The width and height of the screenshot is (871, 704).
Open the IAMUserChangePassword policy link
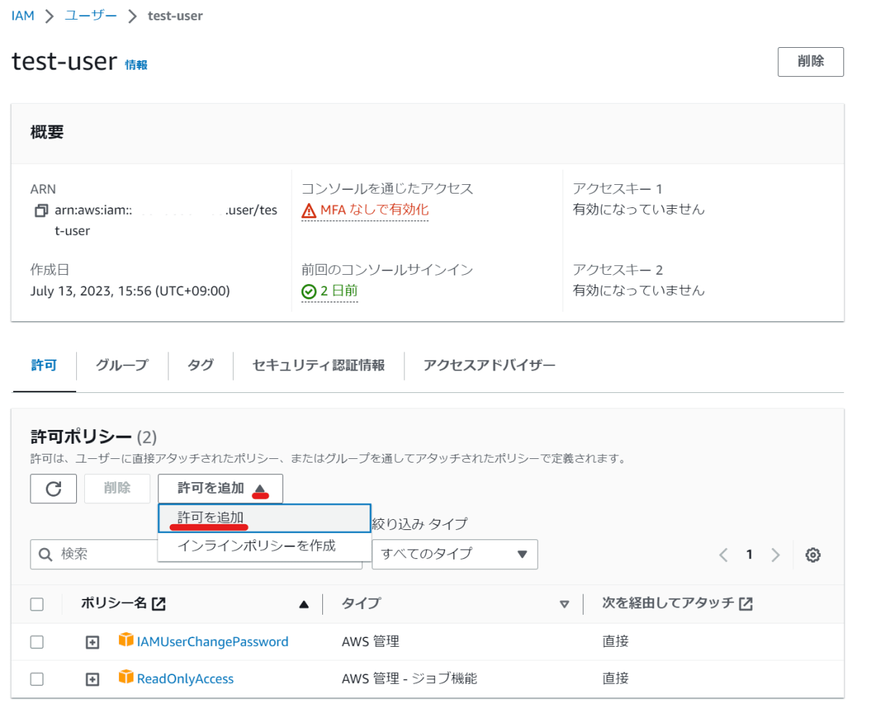tap(213, 642)
